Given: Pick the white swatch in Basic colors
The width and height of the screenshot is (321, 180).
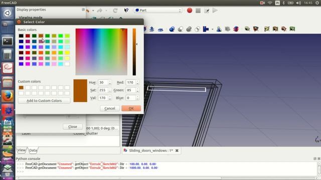Looking at the screenshot, I should tap(67, 64).
